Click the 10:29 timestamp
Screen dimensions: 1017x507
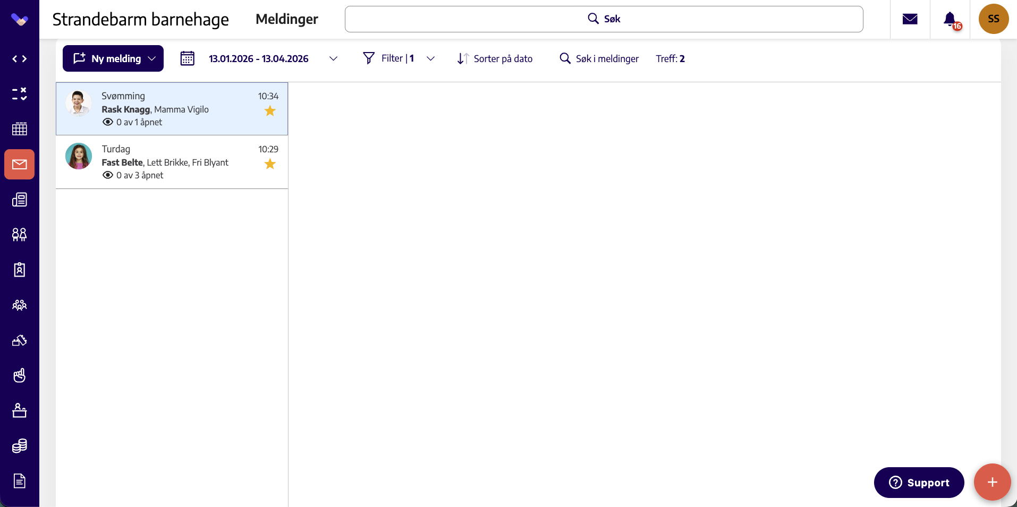[x=268, y=149]
